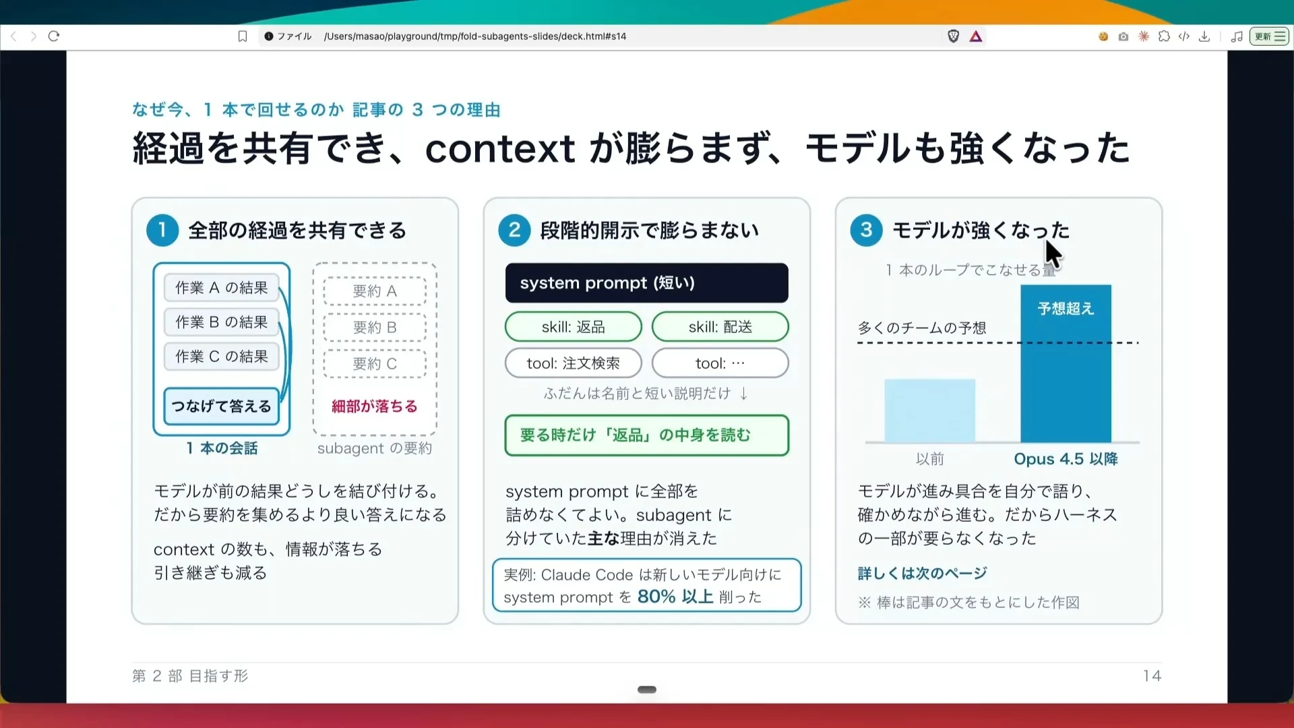Open the developer tools code icon
The image size is (1294, 728).
pos(1184,36)
